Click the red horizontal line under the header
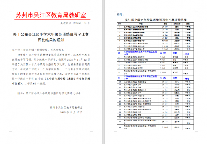This screenshot has width=207, height=144. pyautogui.click(x=51, y=20)
